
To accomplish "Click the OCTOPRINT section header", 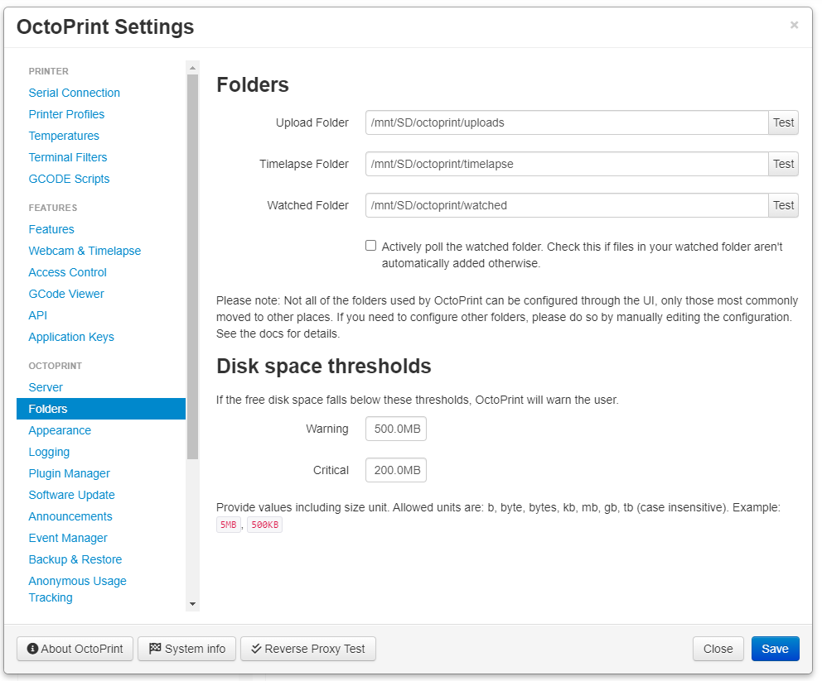I will point(55,366).
